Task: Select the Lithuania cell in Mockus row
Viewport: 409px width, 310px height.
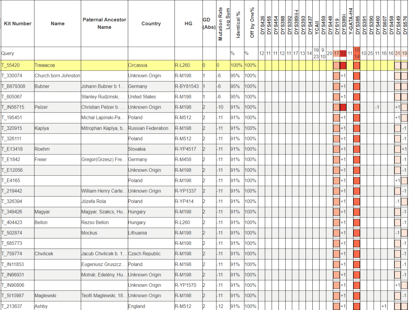Action: coord(137,233)
